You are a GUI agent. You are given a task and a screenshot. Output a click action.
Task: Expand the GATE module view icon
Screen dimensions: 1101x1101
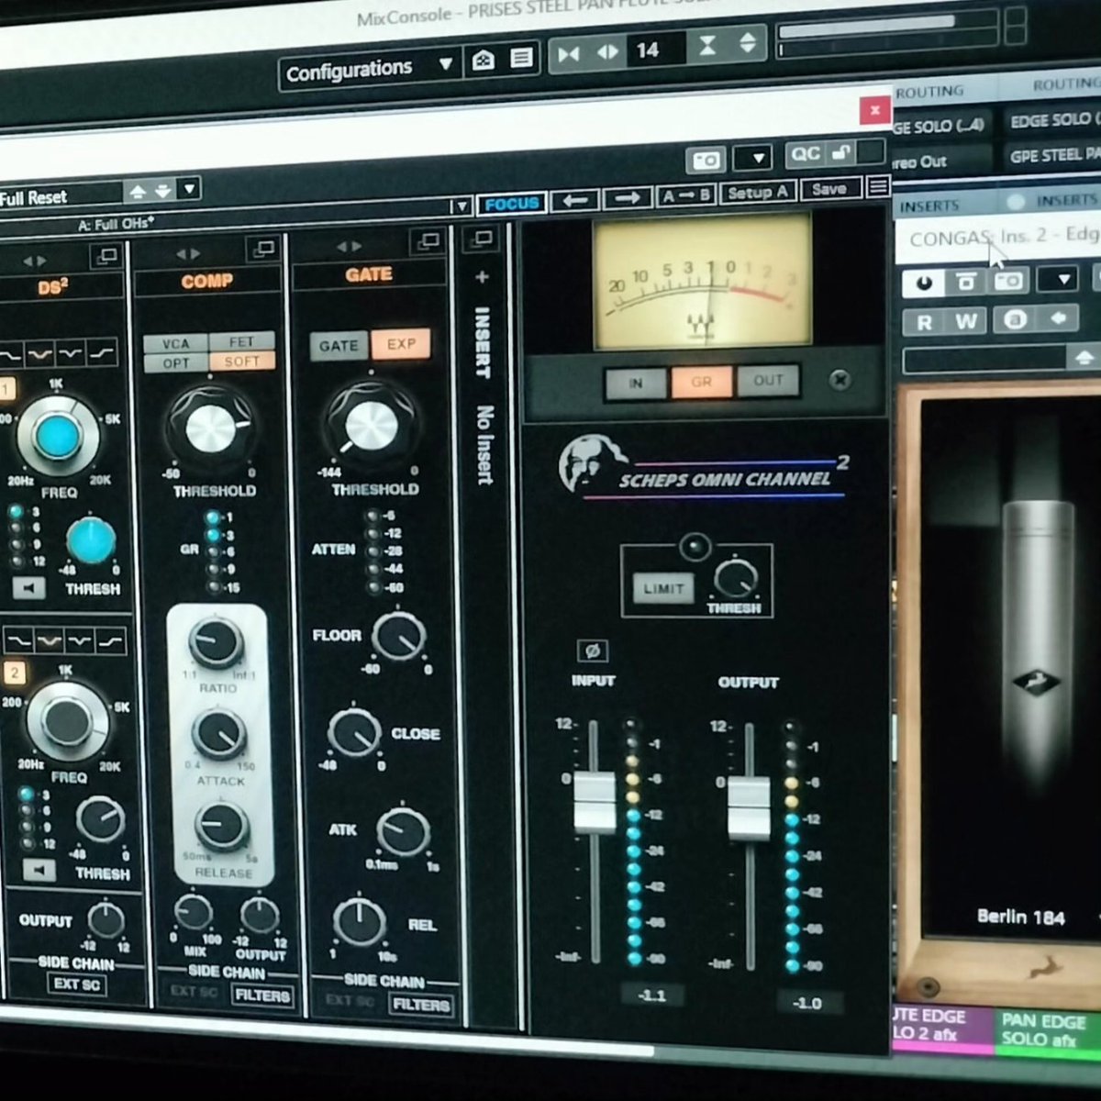pos(428,241)
